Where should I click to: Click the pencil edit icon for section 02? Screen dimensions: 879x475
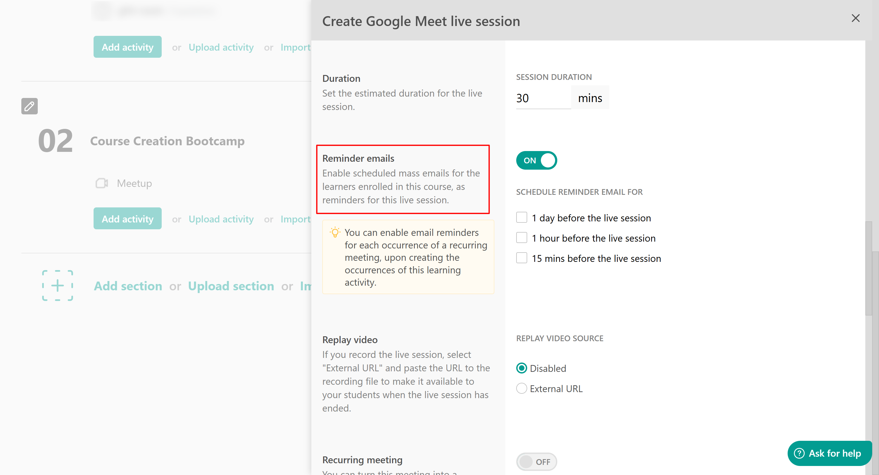coord(29,106)
